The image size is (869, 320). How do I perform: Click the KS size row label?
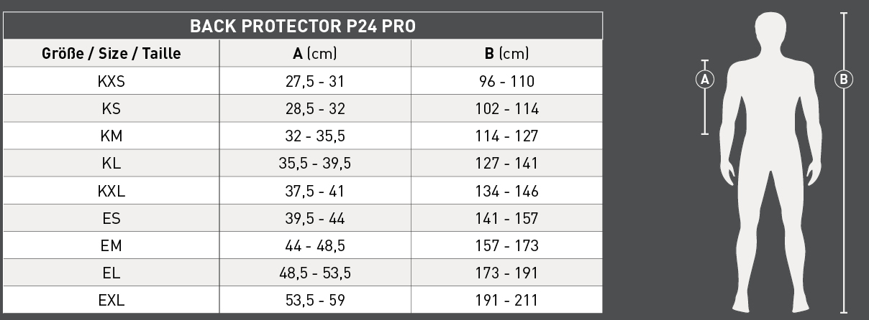(111, 108)
